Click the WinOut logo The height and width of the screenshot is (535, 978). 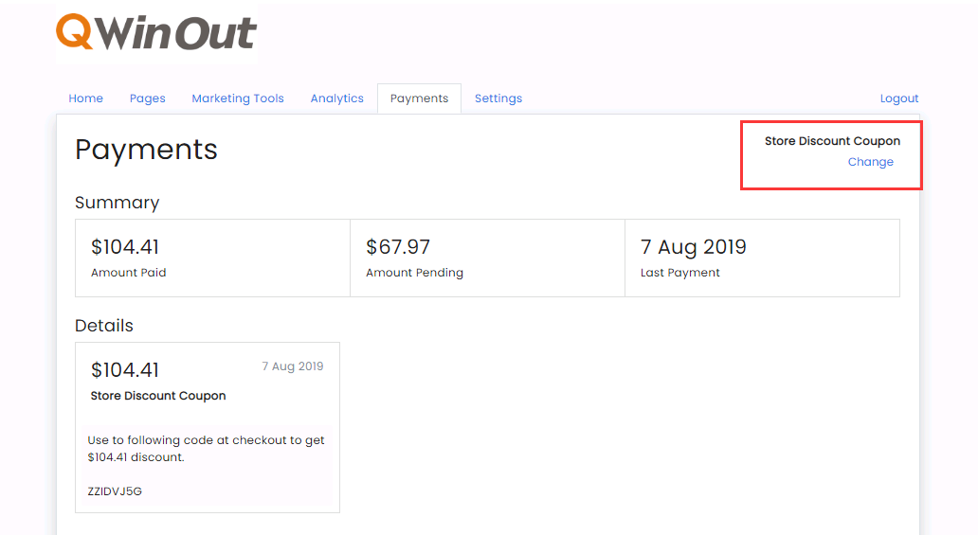[156, 33]
